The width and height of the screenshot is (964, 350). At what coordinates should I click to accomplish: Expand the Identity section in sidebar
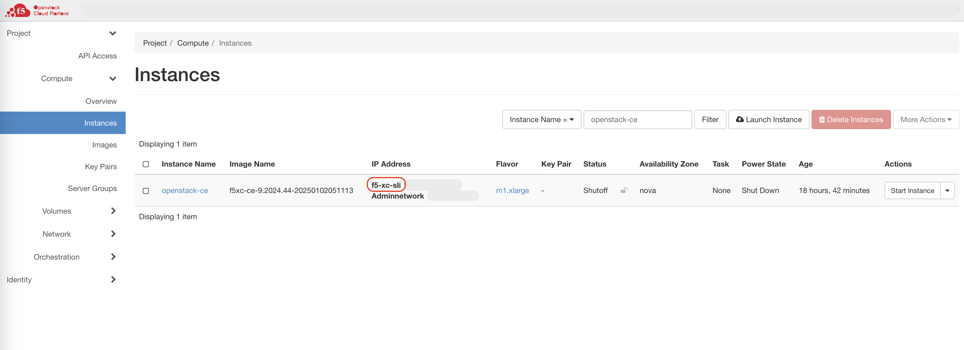(x=113, y=279)
